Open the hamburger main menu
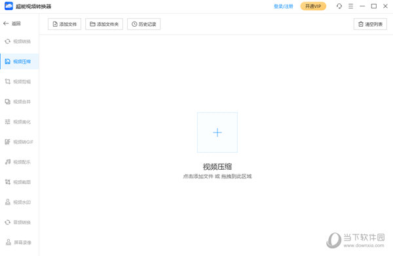Viewport: 393px width, 256px height. 350,6
